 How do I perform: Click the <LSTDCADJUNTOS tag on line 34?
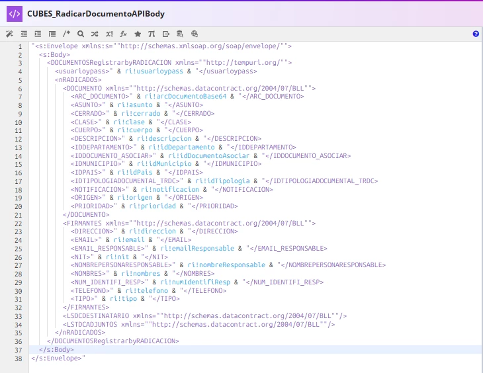90,325
